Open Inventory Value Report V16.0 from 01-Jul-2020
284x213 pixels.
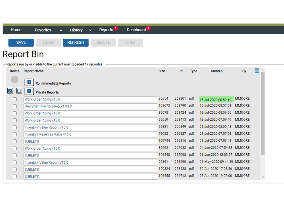46,128
